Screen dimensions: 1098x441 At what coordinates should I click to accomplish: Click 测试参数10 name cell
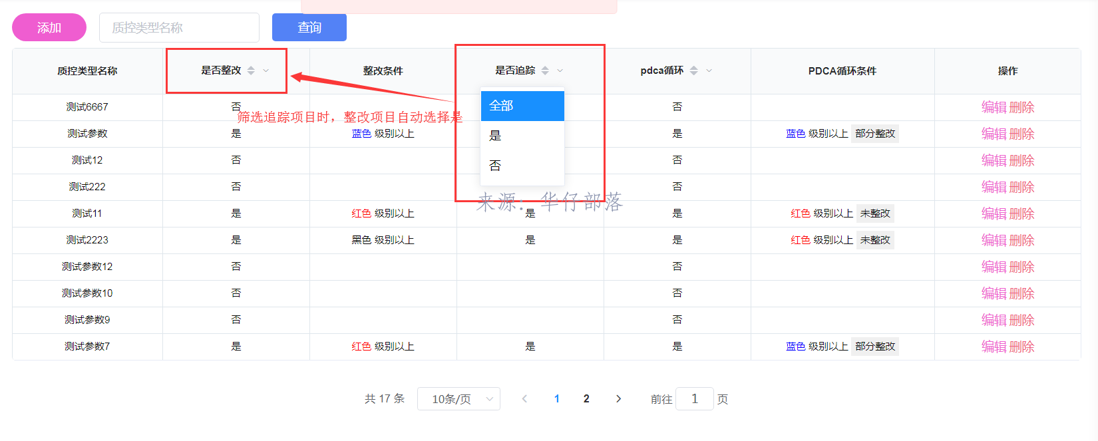(87, 293)
